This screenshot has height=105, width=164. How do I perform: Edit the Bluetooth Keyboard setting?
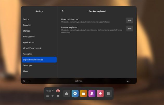click(130, 20)
